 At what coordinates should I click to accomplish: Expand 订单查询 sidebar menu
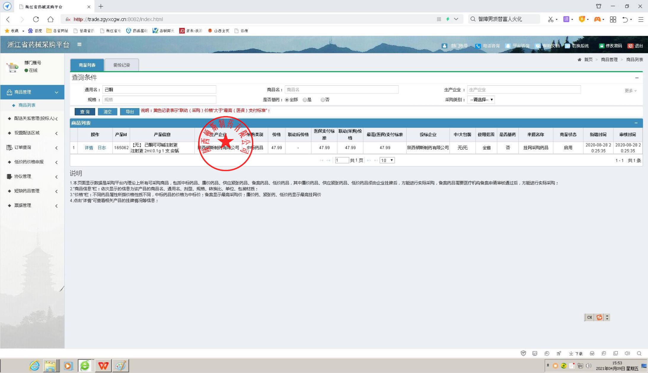click(x=32, y=147)
